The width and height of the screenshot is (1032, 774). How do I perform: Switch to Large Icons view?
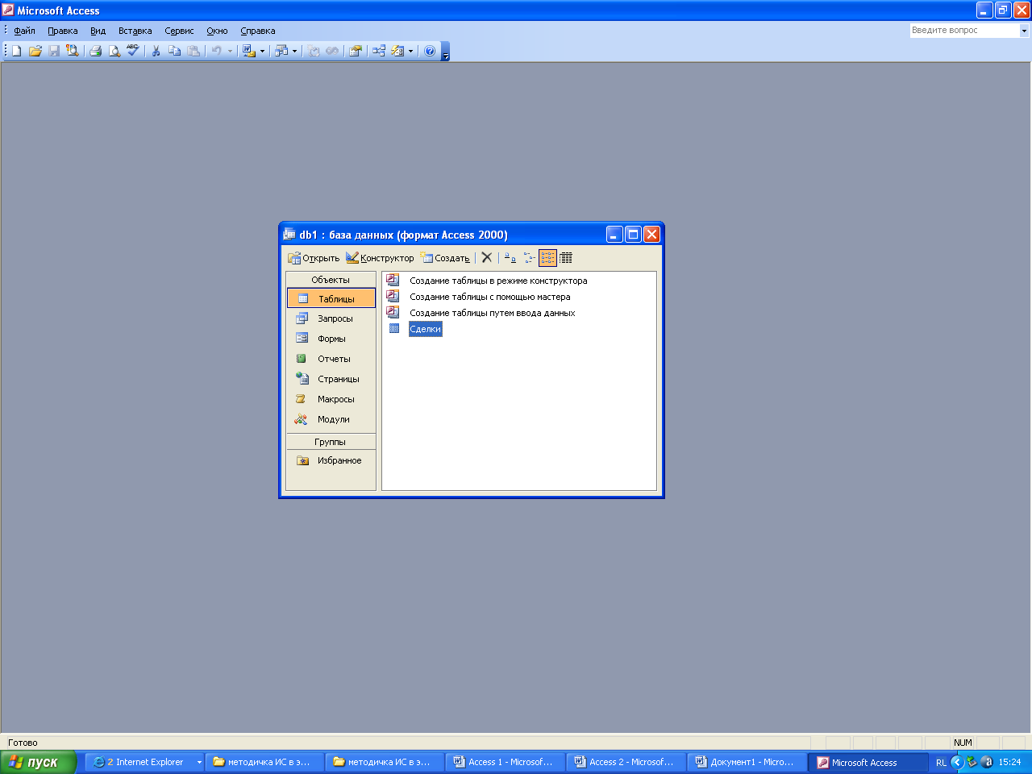510,258
